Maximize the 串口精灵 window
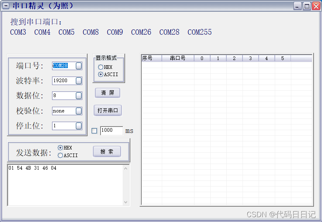This screenshot has width=322, height=222. 307,6
